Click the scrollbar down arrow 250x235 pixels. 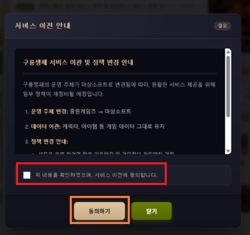coord(228,151)
